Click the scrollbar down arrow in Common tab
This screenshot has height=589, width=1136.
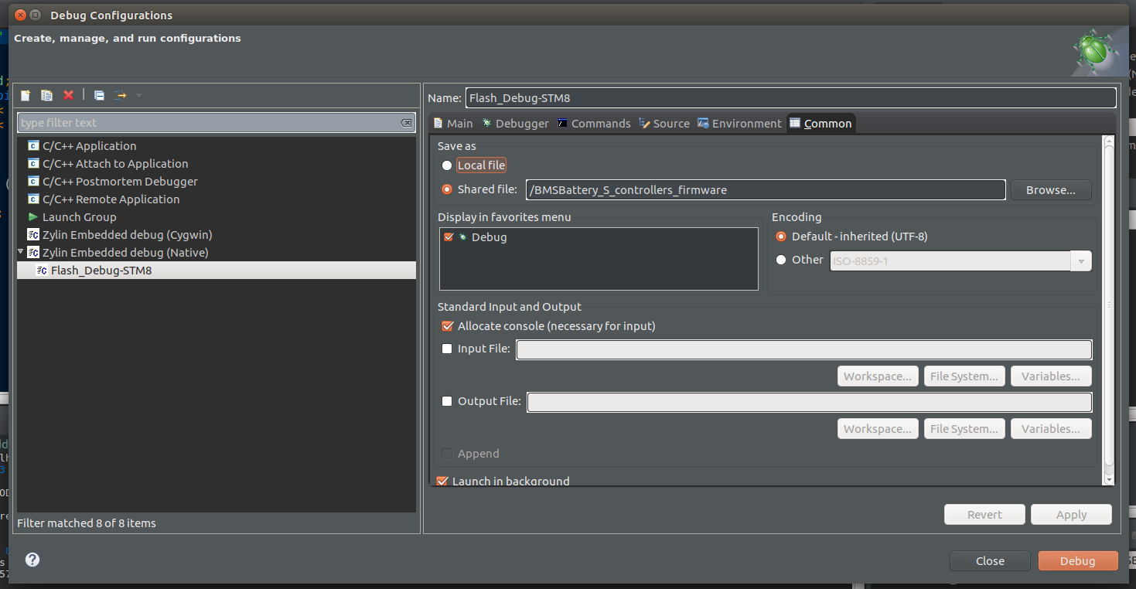tap(1109, 480)
